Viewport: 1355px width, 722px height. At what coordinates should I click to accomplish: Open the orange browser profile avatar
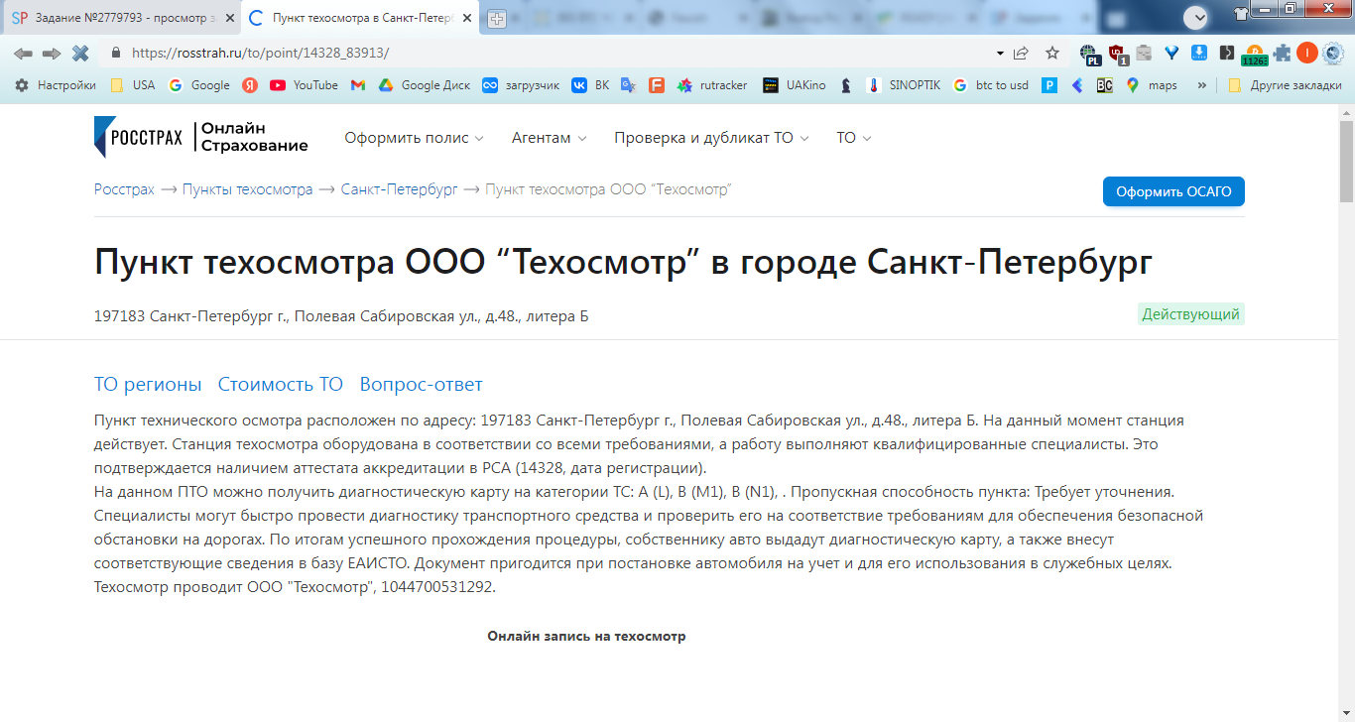1307,53
